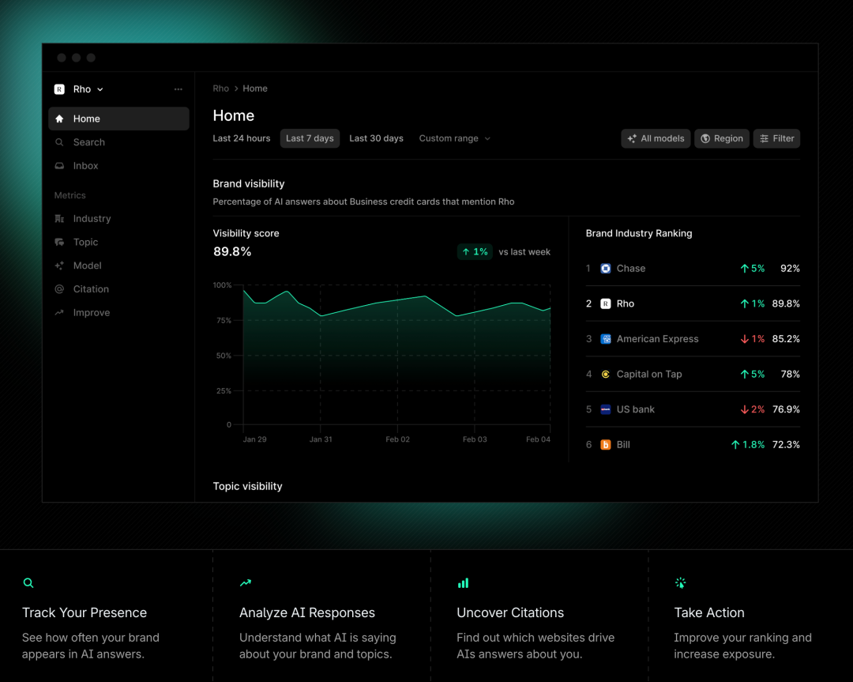Select the Industry building icon
853x682 pixels.
click(x=59, y=218)
